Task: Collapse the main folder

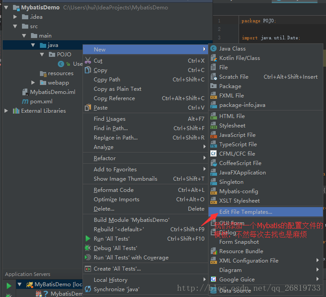Action: coord(24,36)
